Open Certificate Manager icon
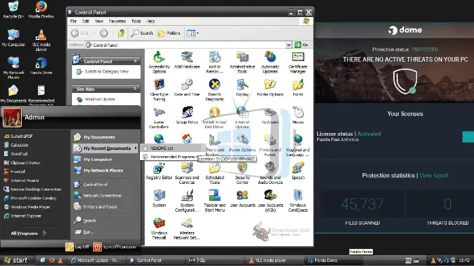This screenshot has width=474, height=266. [x=297, y=62]
